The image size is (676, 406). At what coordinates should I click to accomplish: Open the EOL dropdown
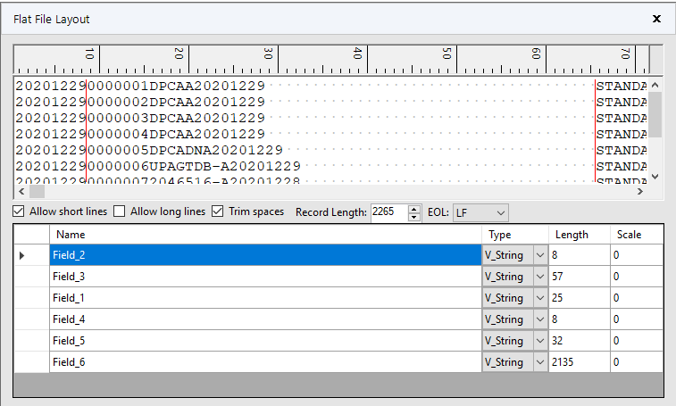tap(480, 212)
